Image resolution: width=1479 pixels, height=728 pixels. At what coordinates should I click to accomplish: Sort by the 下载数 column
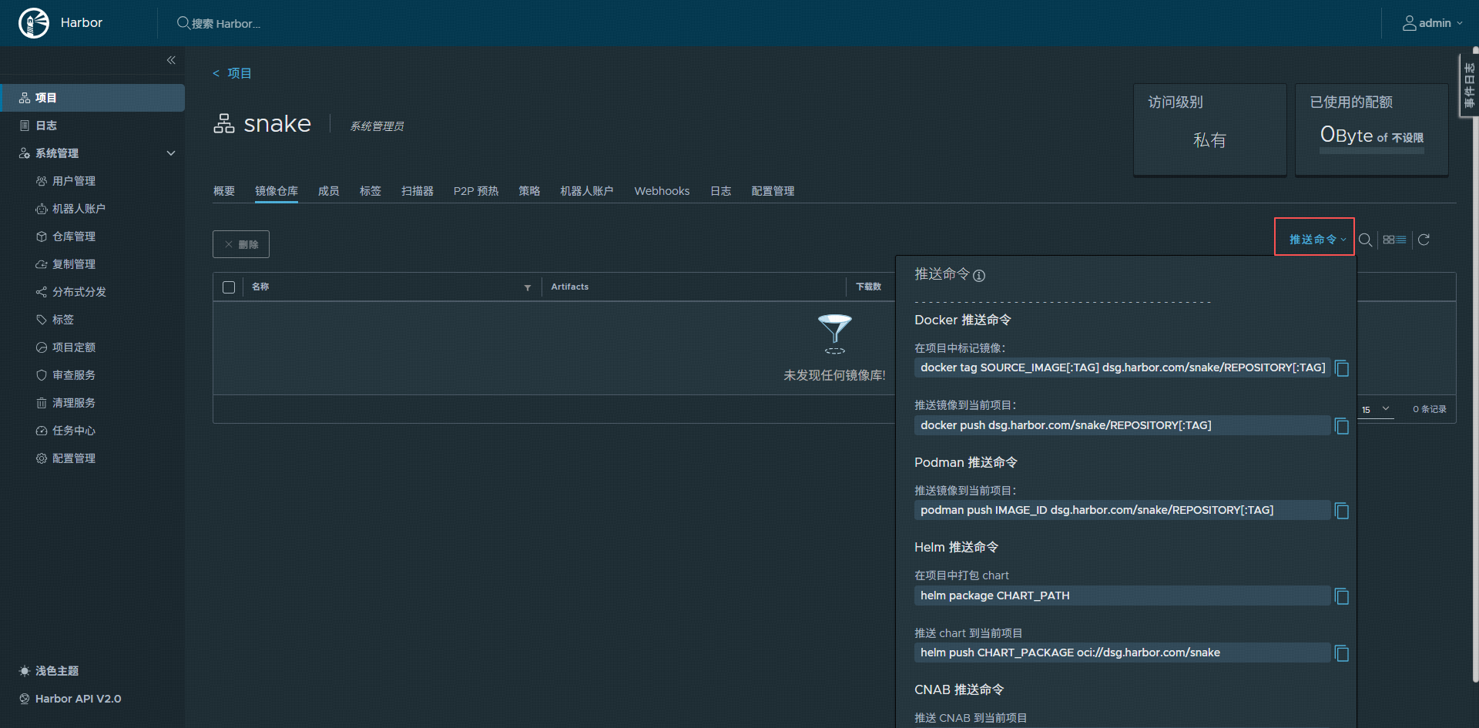coord(868,287)
